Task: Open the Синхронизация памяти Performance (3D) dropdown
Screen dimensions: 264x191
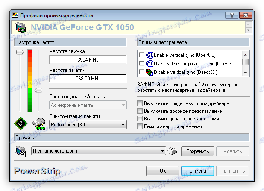Action: click(88, 125)
